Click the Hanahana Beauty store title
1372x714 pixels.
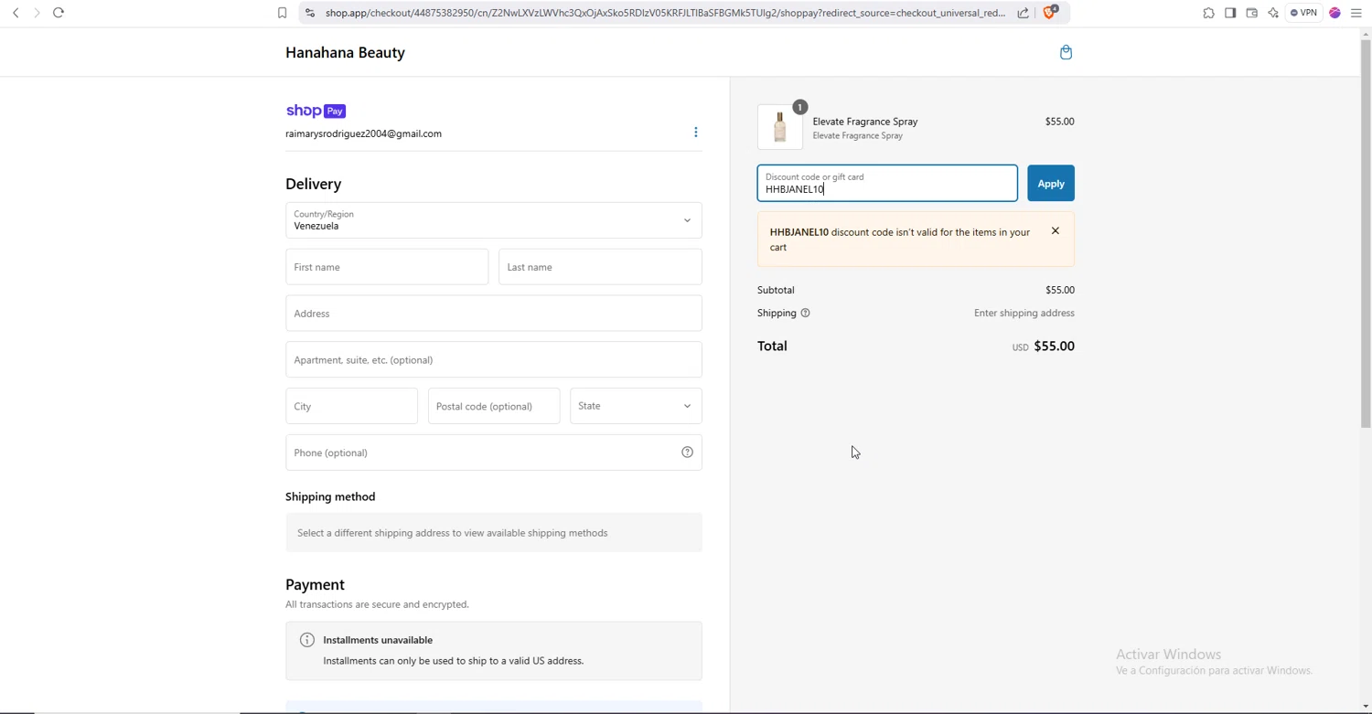point(345,52)
